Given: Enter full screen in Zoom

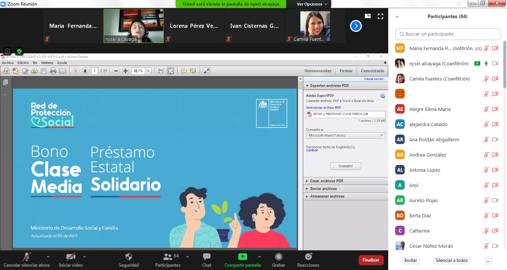Looking at the screenshot, I should point(380,16).
